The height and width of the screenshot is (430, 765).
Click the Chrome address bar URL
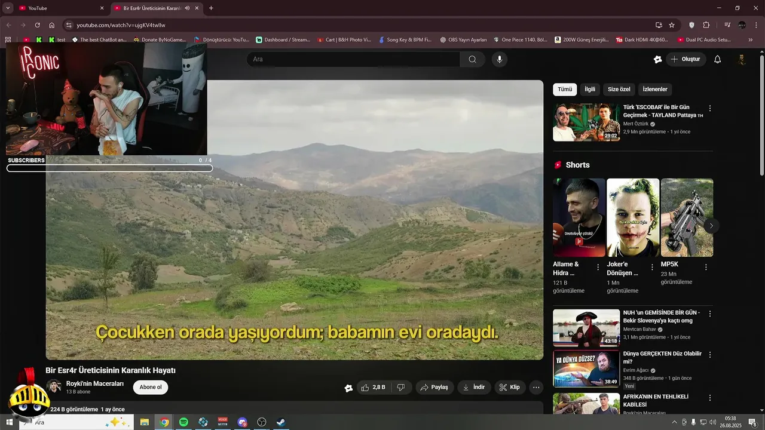coord(121,25)
